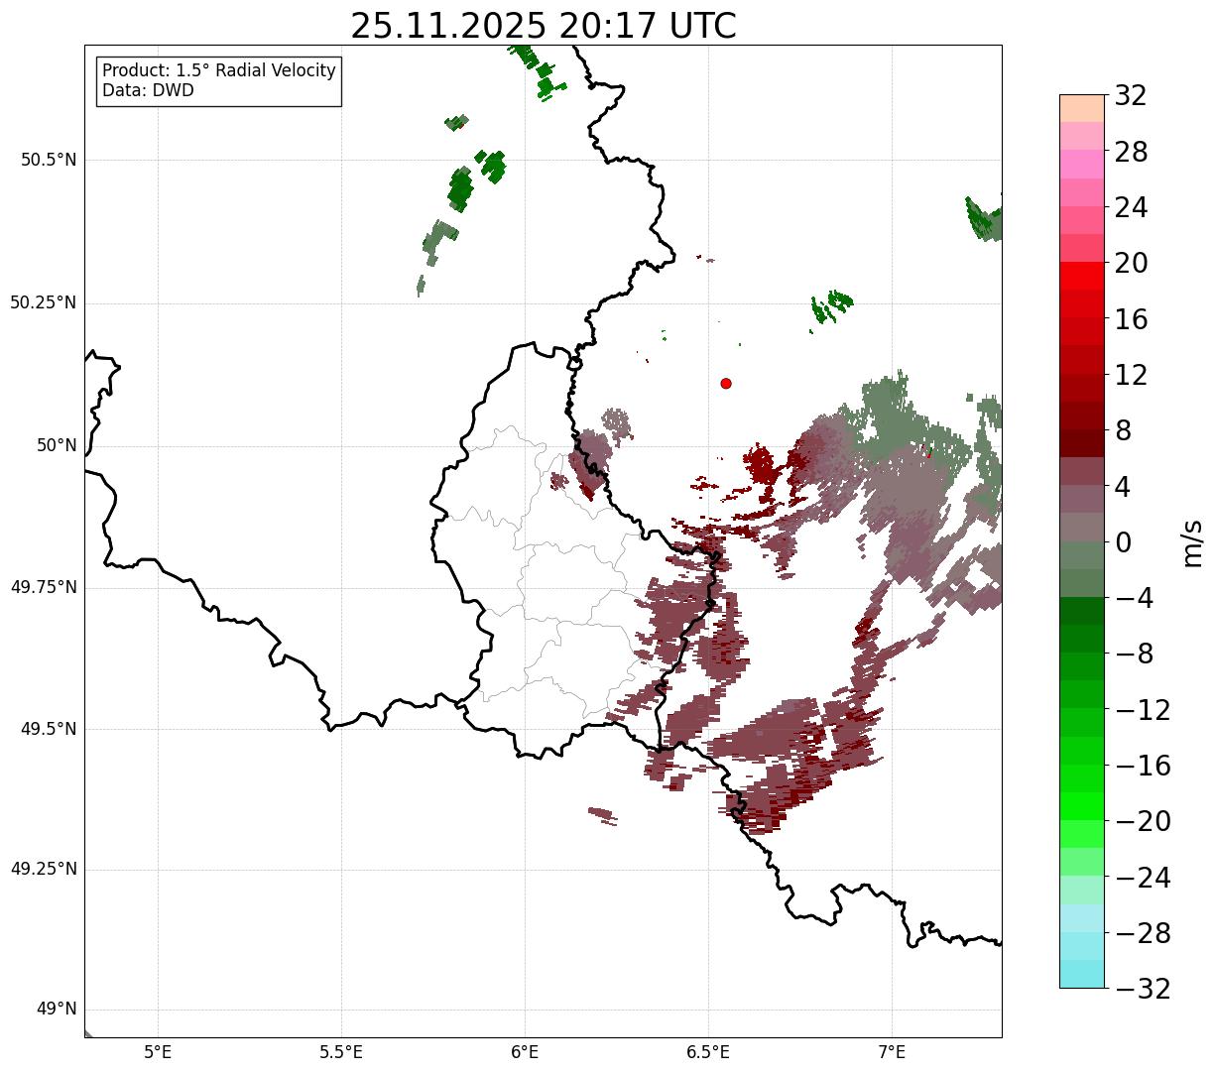Click the colorbar label "16"
The width and height of the screenshot is (1215, 1072).
[1131, 320]
